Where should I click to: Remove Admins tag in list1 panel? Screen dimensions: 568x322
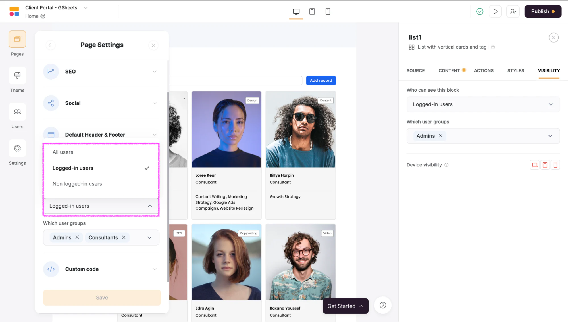tap(441, 136)
